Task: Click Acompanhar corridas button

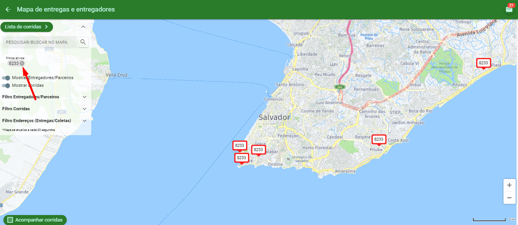Action: (x=35, y=220)
